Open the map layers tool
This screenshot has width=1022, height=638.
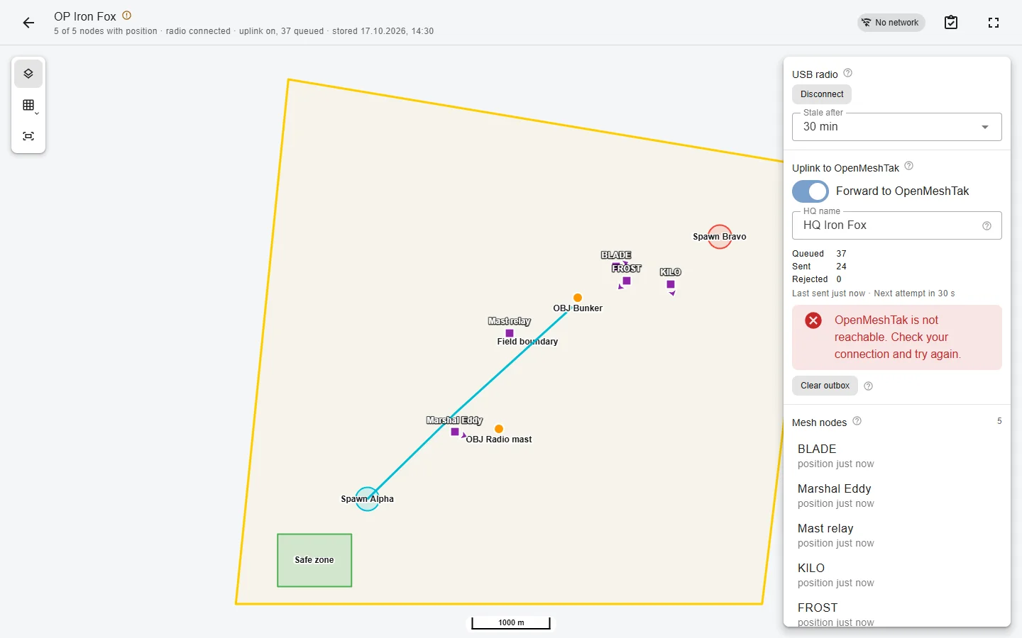tap(28, 74)
